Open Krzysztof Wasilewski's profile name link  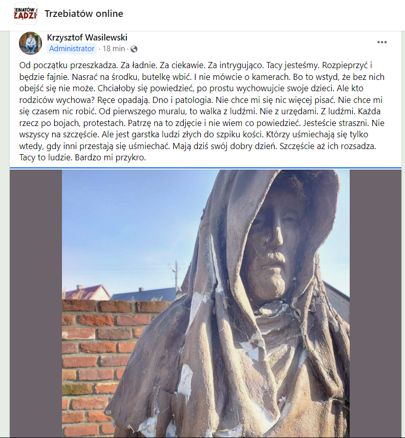pos(87,37)
